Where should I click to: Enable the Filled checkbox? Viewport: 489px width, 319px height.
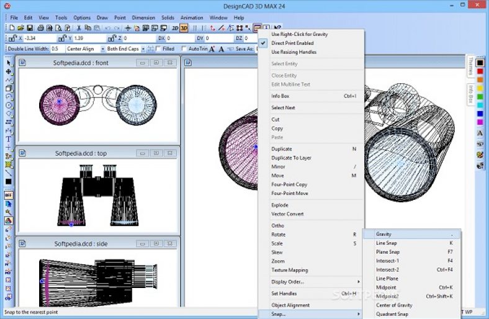coord(158,48)
